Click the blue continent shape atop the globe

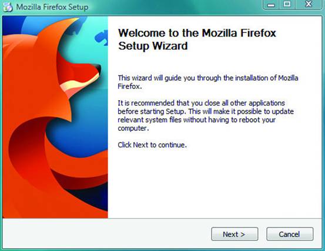(x=102, y=37)
